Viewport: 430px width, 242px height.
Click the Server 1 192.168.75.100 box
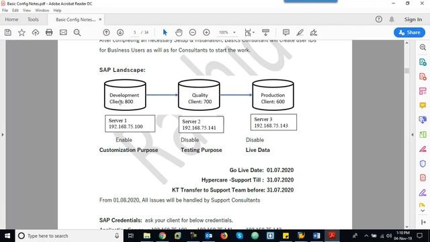pos(130,124)
